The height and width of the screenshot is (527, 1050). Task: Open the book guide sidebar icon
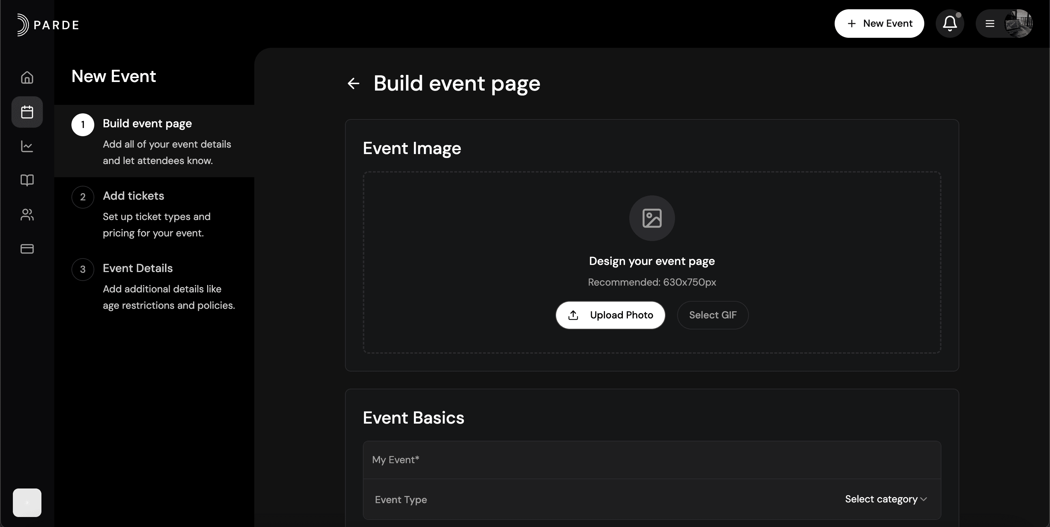click(x=27, y=180)
